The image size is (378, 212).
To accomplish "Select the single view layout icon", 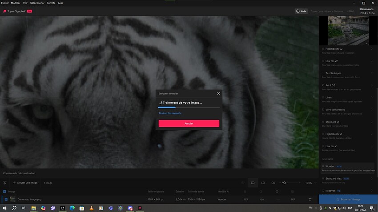I will pyautogui.click(x=253, y=183).
